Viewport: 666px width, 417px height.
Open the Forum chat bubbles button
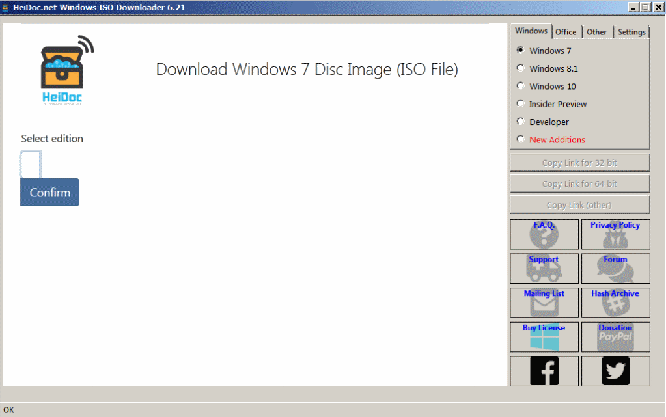point(615,269)
